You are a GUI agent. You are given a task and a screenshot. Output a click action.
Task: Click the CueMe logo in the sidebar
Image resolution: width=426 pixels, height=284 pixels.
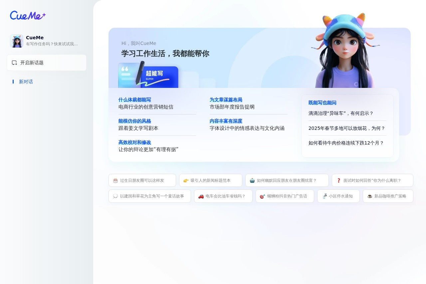pyautogui.click(x=28, y=15)
